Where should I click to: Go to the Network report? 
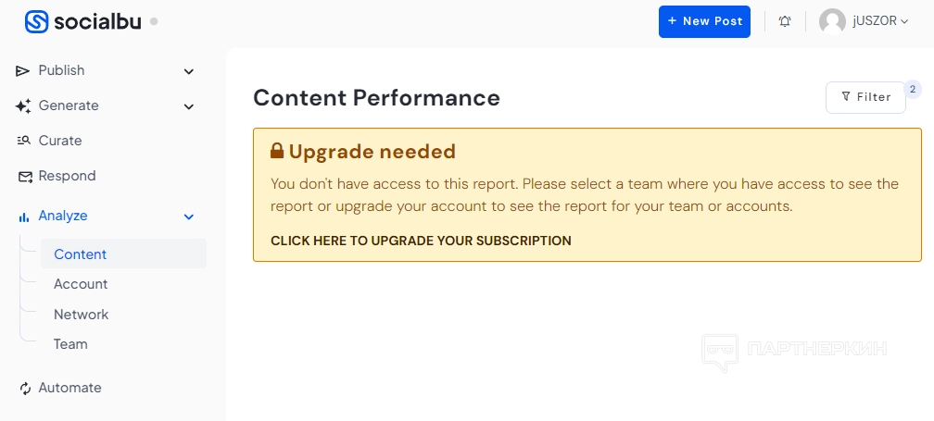(82, 315)
